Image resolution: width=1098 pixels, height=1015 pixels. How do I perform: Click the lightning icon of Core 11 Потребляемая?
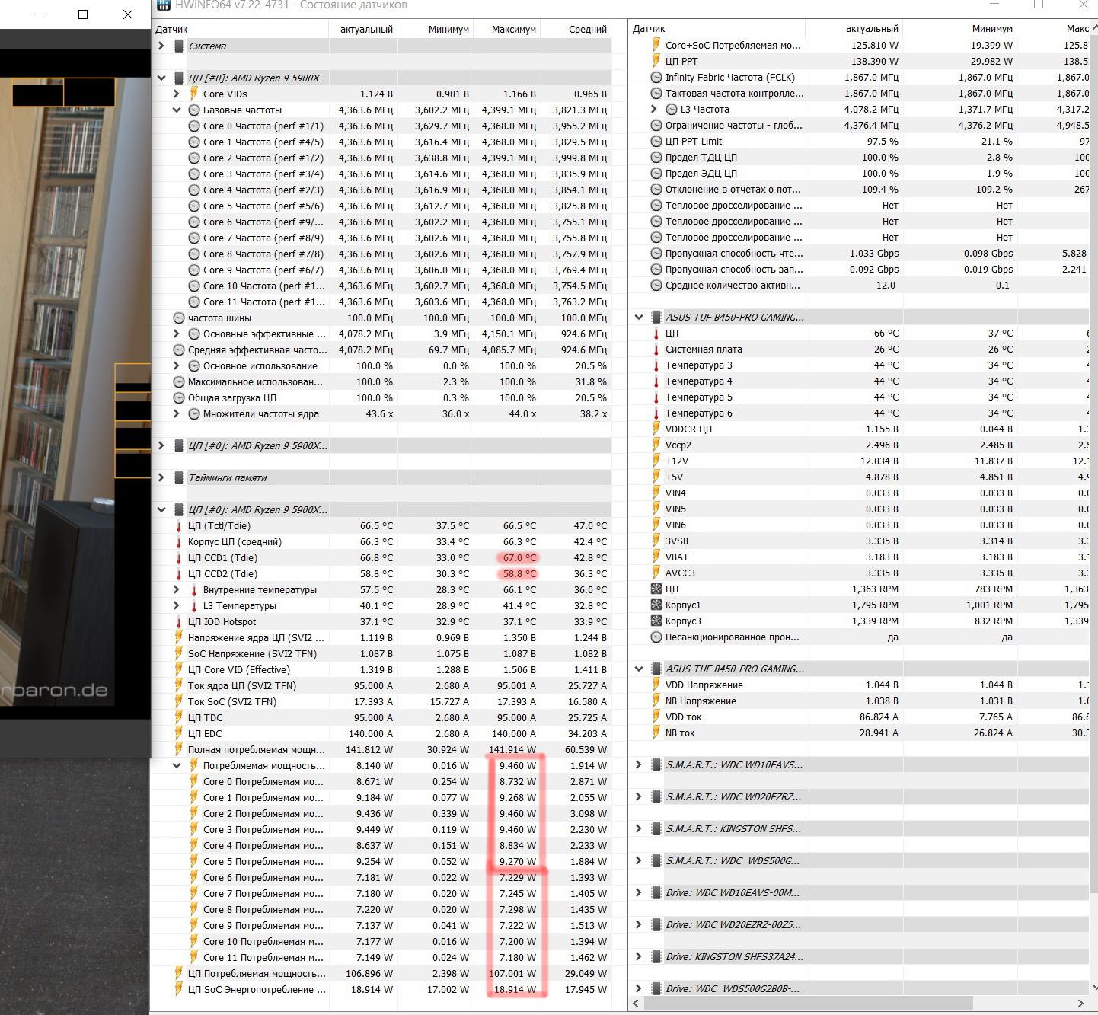[194, 957]
